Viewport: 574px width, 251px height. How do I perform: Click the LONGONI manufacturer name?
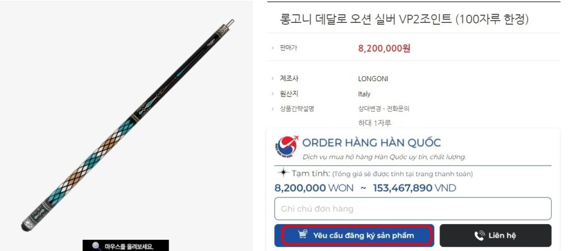pyautogui.click(x=373, y=78)
